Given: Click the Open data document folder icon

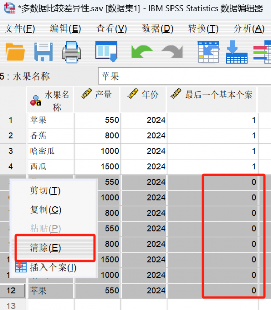Looking at the screenshot, I should (15, 52).
